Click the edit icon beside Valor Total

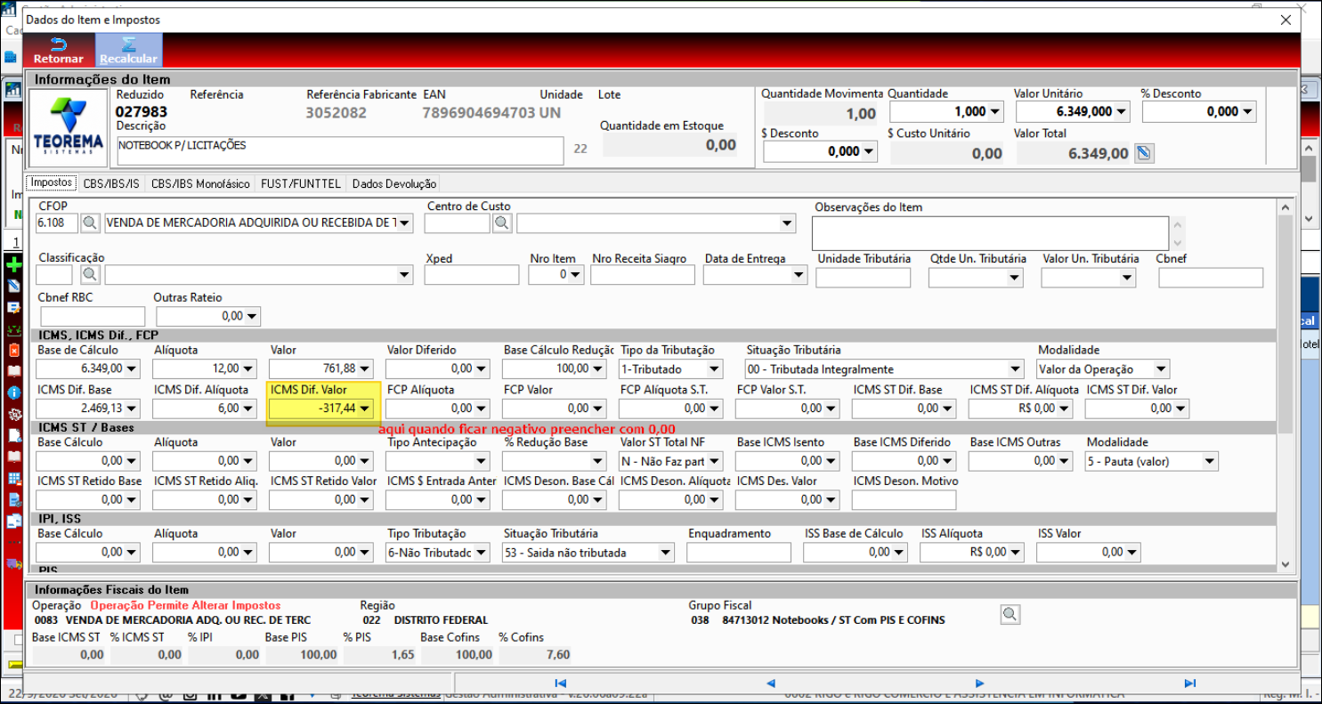(1145, 153)
